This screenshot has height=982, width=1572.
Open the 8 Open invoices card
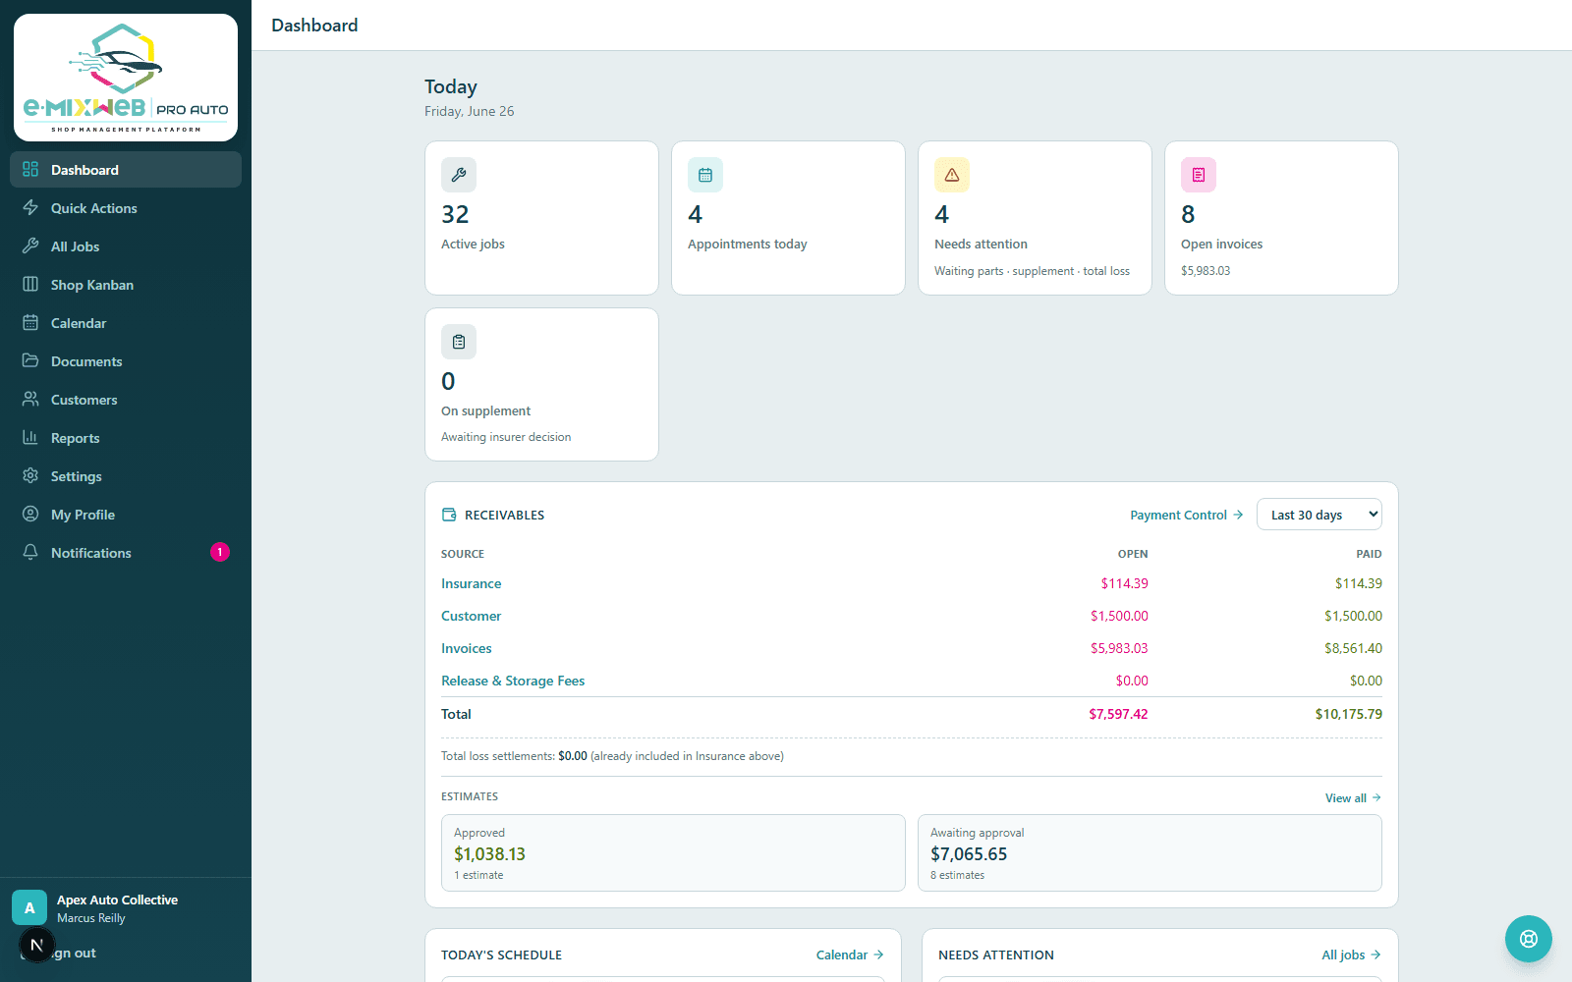[1281, 218]
